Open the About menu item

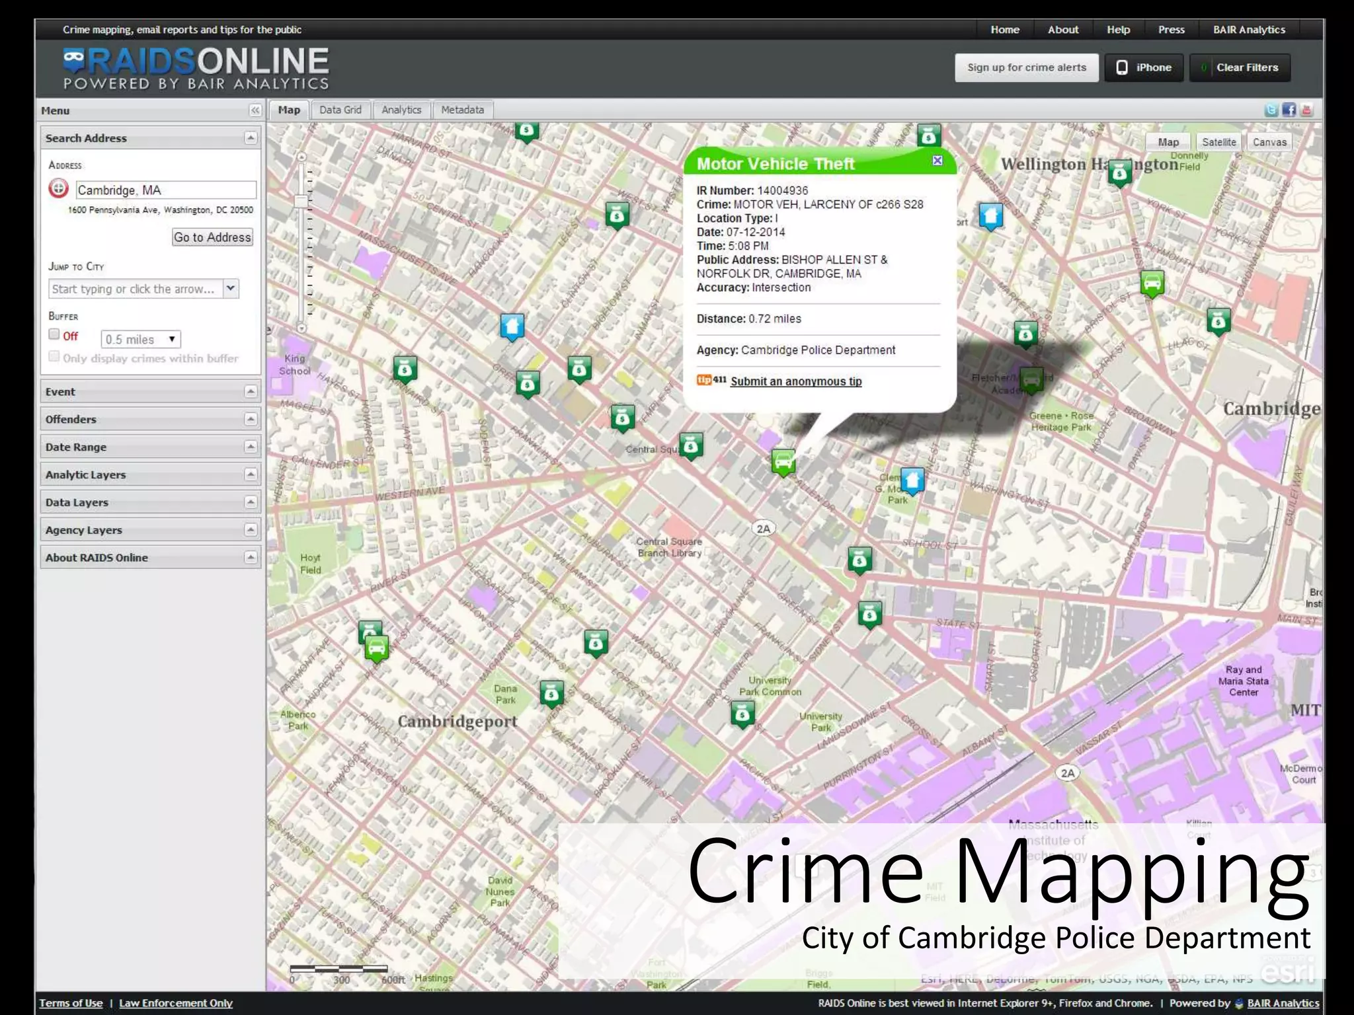click(1063, 30)
